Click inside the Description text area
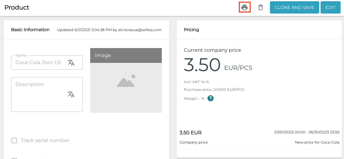The image size is (344, 159). coord(39,99)
